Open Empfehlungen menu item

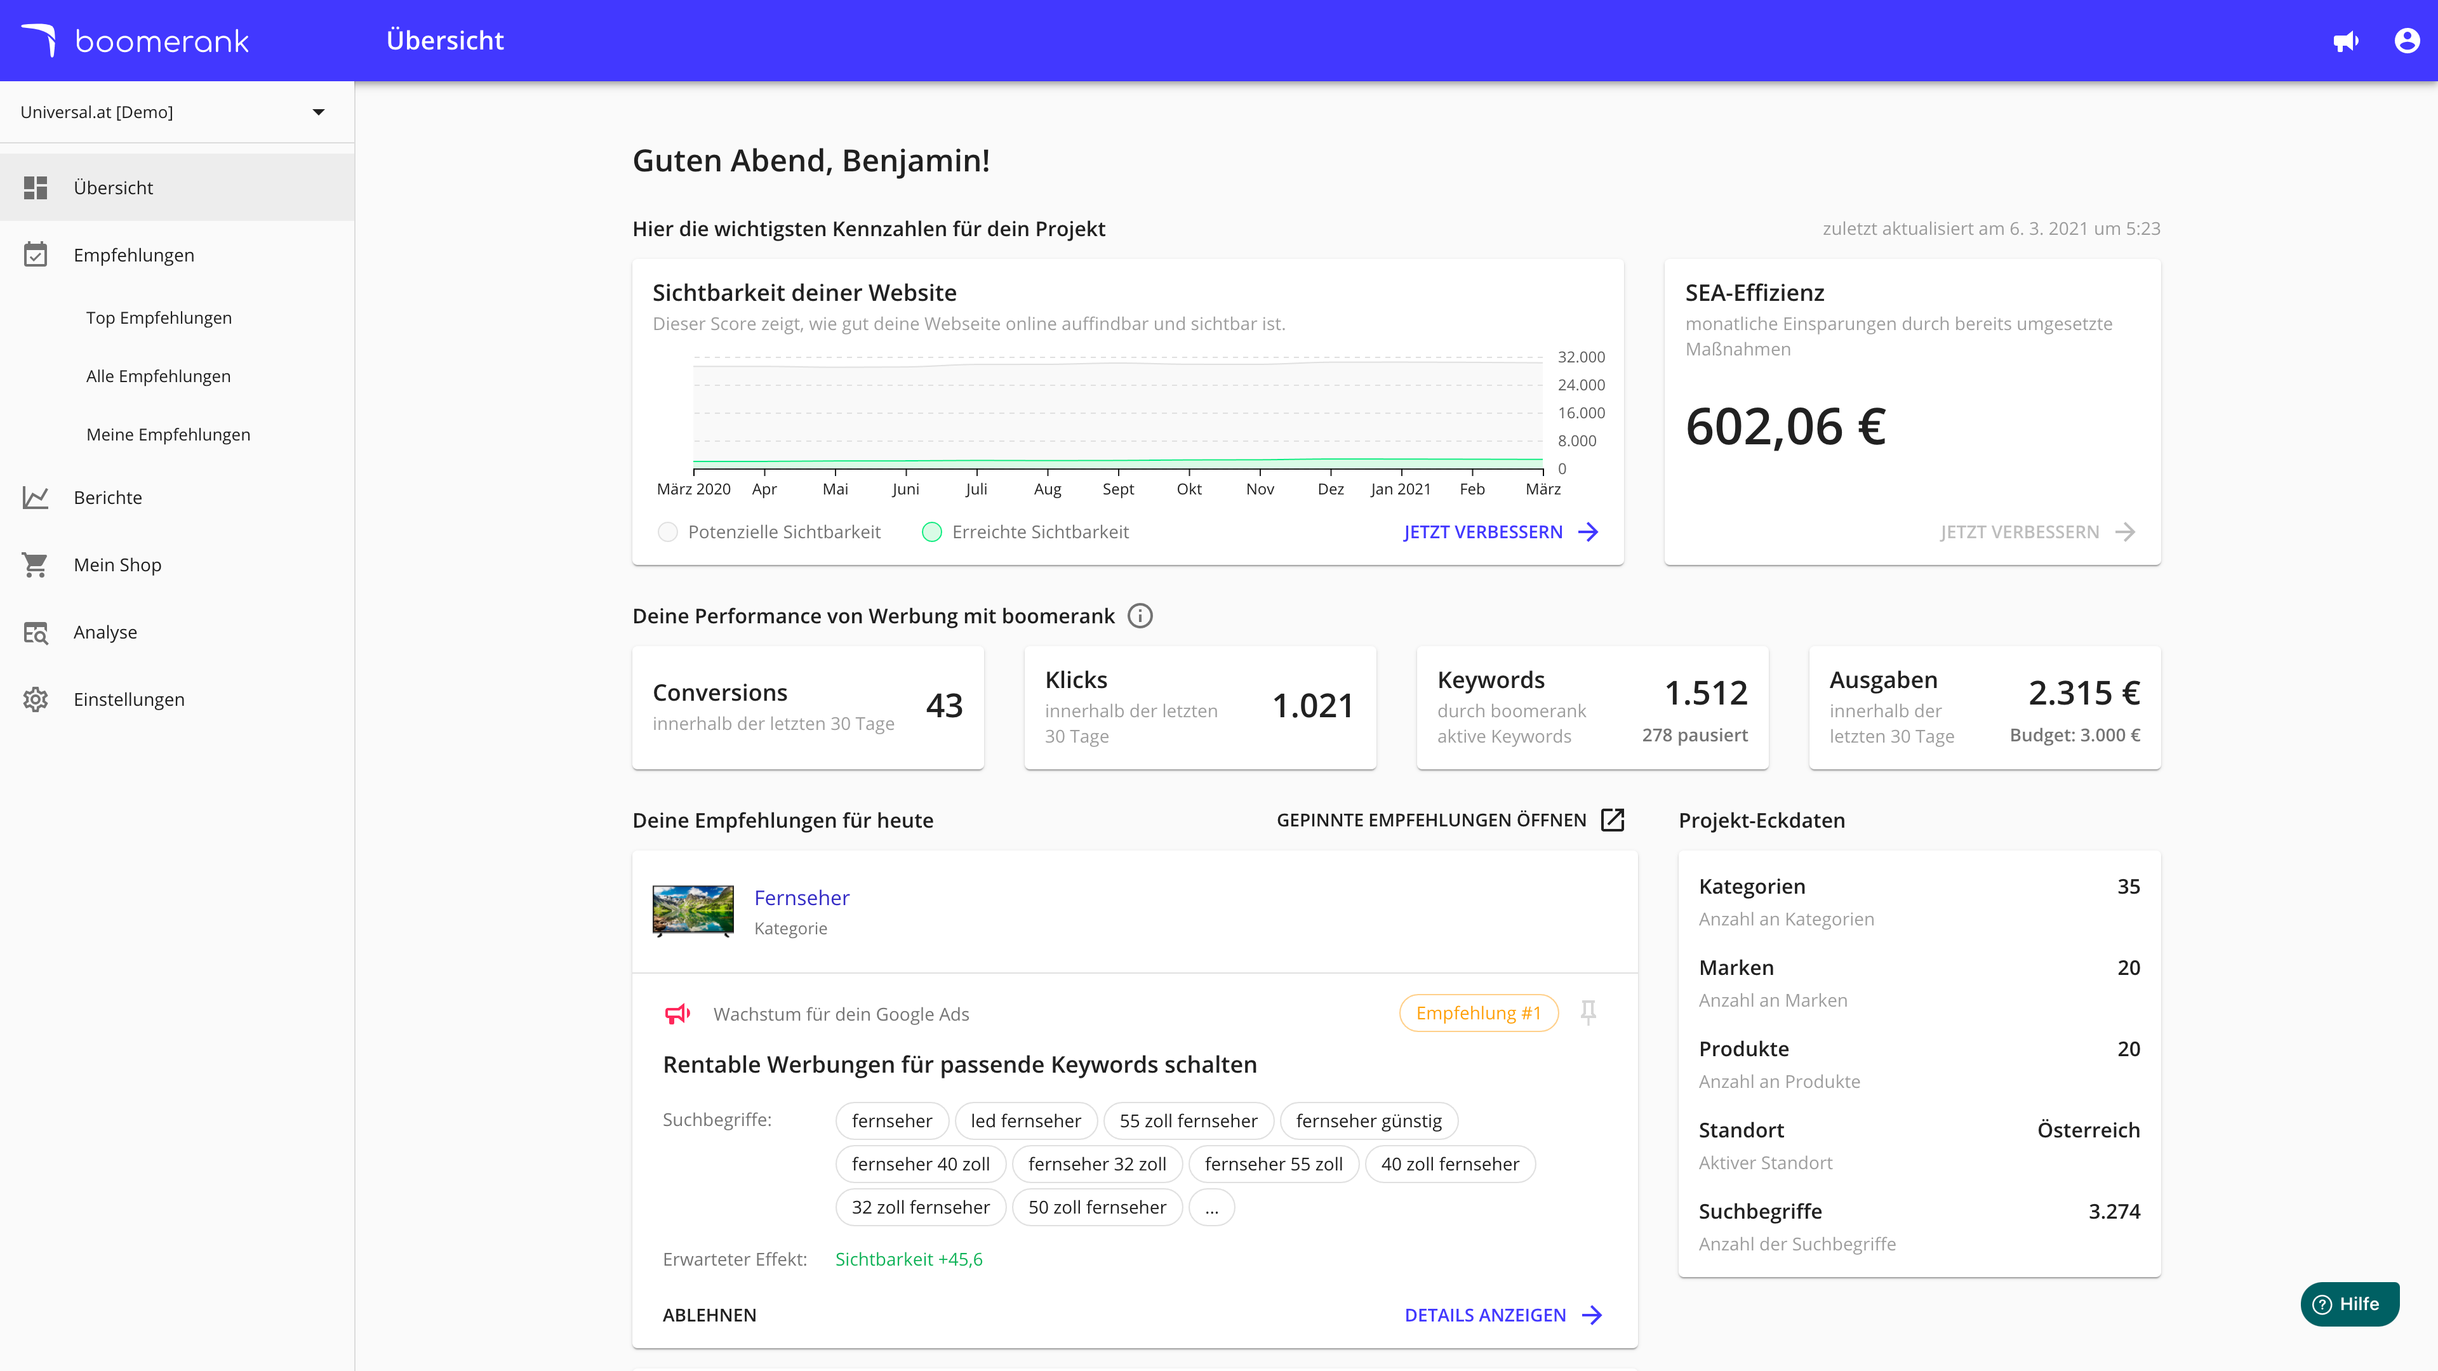click(177, 255)
